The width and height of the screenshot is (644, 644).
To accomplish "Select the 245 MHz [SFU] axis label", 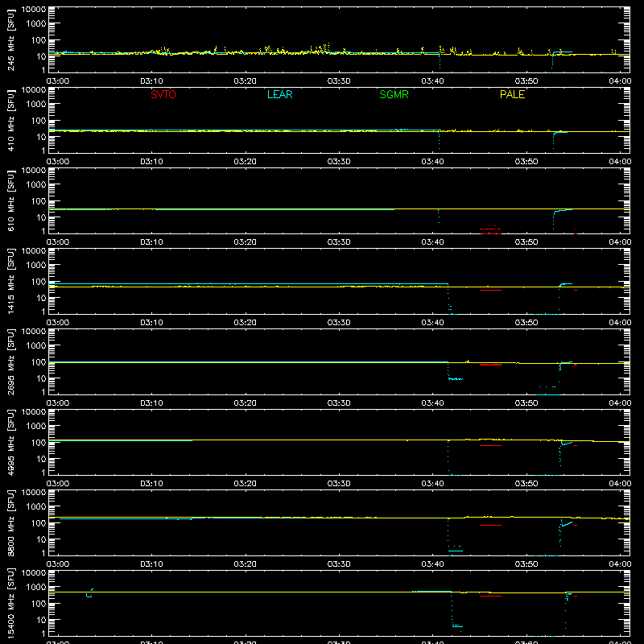I will tap(11, 41).
